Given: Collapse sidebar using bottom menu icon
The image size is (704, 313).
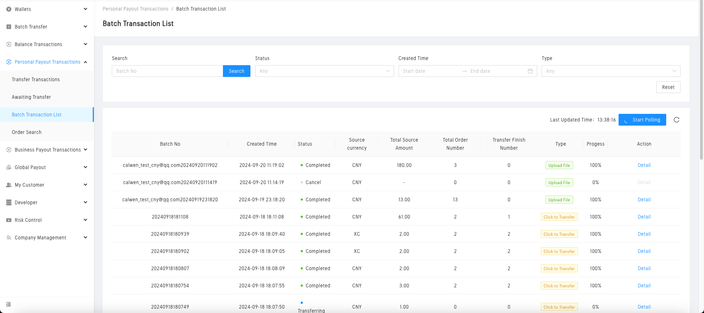Looking at the screenshot, I should click(8, 304).
